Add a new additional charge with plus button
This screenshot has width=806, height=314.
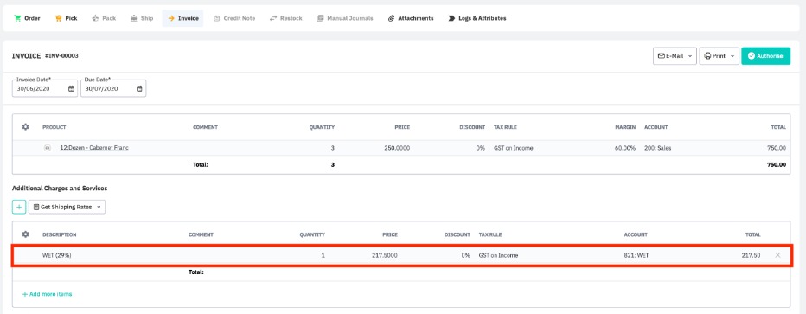pyautogui.click(x=19, y=207)
